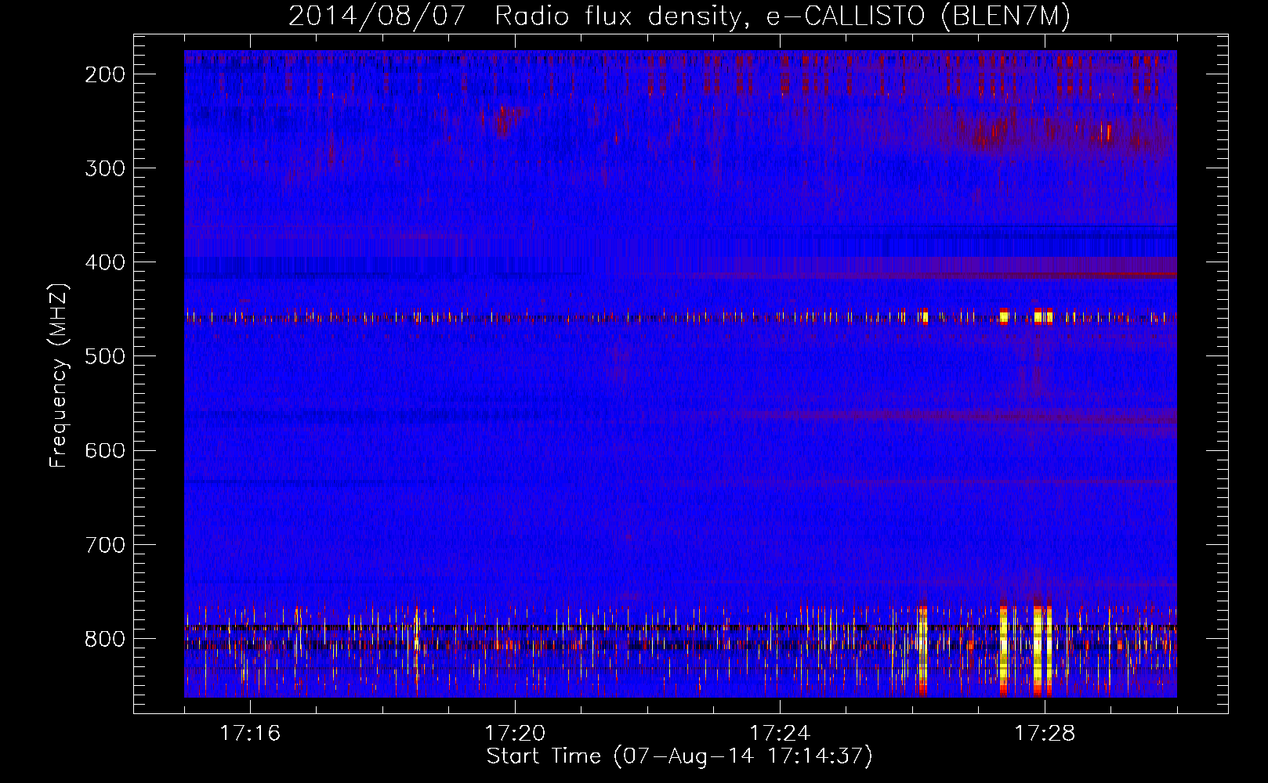This screenshot has width=1268, height=783.
Task: Click the 17:24 time tick label
Action: coord(780,734)
